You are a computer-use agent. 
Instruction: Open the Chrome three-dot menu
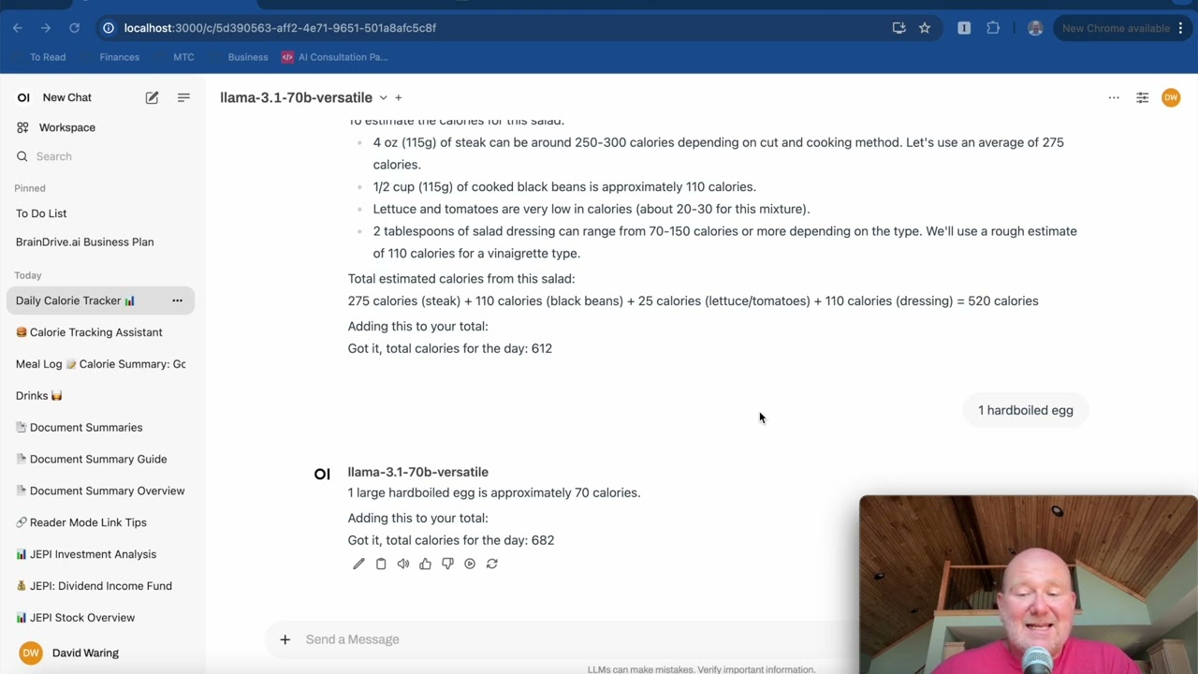pyautogui.click(x=1181, y=28)
